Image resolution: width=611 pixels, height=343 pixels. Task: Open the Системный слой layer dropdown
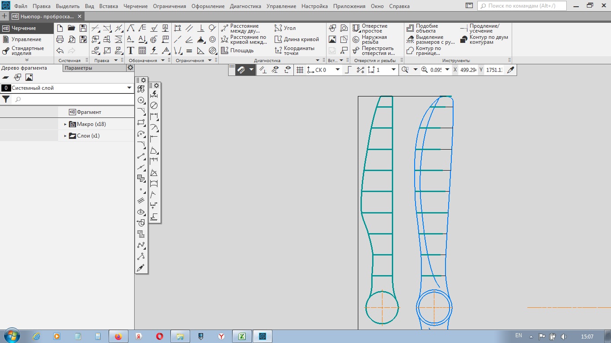click(x=129, y=88)
